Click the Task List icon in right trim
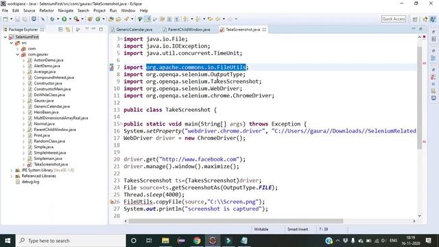The image size is (439, 247). [x=434, y=39]
